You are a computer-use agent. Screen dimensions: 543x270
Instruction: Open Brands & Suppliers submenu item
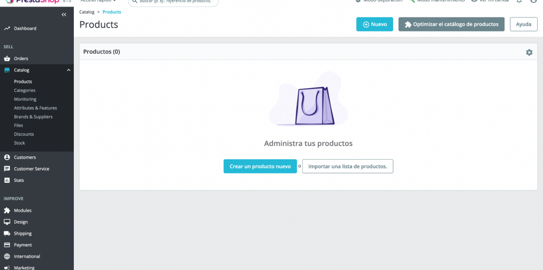(33, 117)
